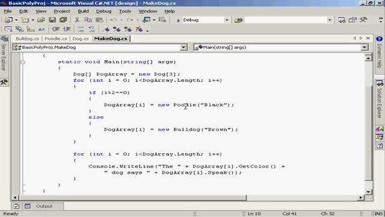Image resolution: width=385 pixels, height=217 pixels.
Task: Collapse the Main method outline box
Action: tap(23, 62)
